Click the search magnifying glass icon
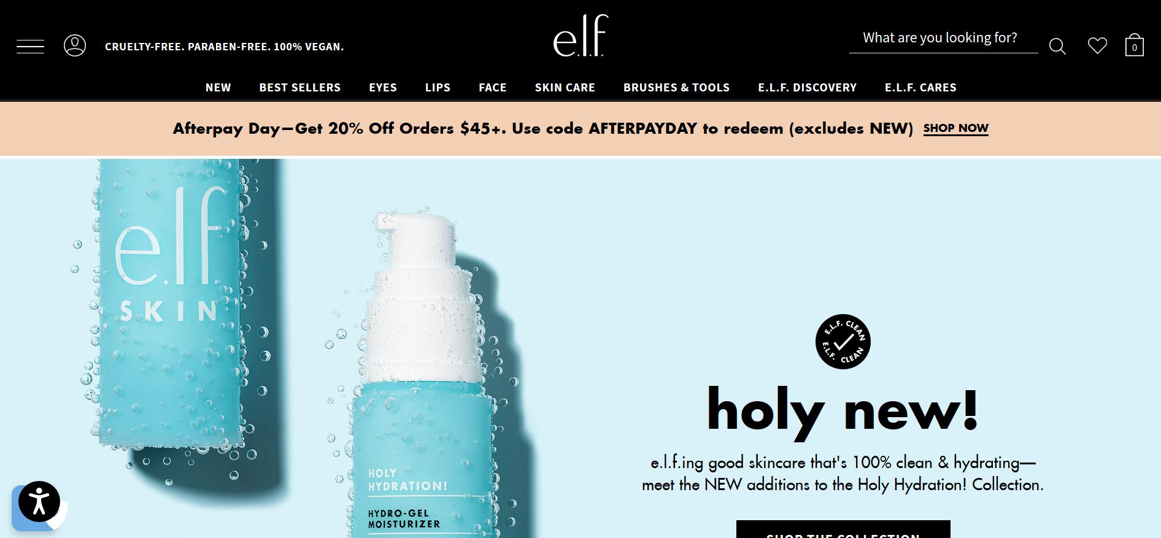The height and width of the screenshot is (538, 1161). 1057,46
